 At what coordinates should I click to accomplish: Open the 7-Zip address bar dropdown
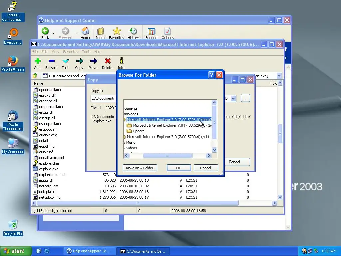279,76
